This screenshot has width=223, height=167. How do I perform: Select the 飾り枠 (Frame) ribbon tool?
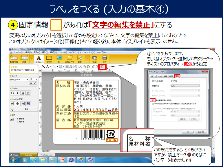point(49,59)
